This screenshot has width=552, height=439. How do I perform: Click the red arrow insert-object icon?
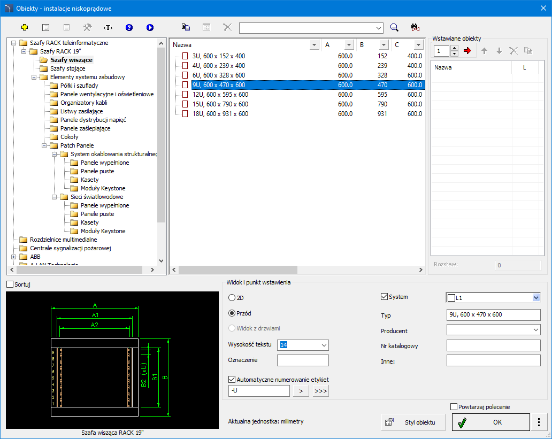click(468, 51)
